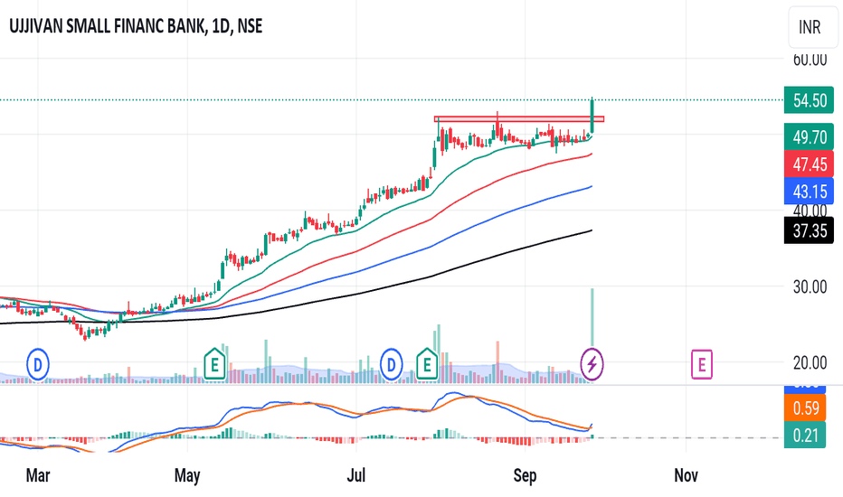The width and height of the screenshot is (843, 497).
Task: Click the tall latest volume bar
Action: [x=592, y=317]
